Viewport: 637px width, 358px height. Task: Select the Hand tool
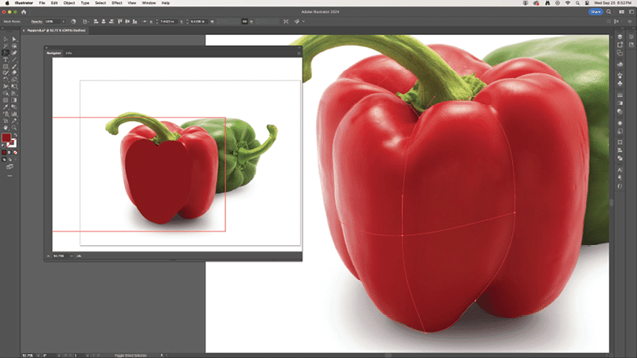(x=6, y=128)
